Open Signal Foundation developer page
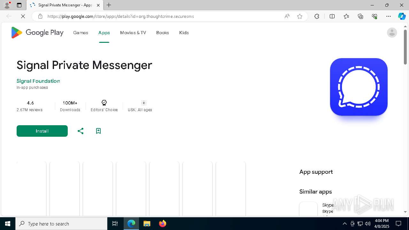Screen dimensions: 409x230 (38, 81)
